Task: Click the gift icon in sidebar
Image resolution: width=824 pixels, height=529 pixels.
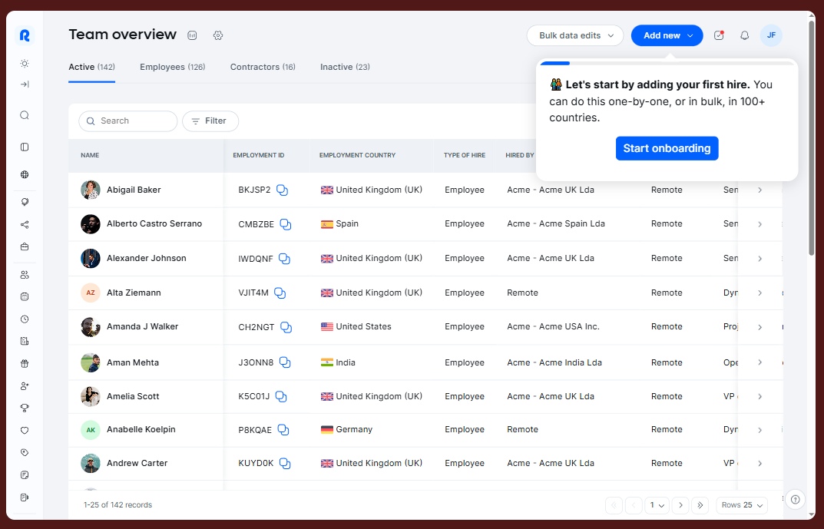Action: point(25,363)
